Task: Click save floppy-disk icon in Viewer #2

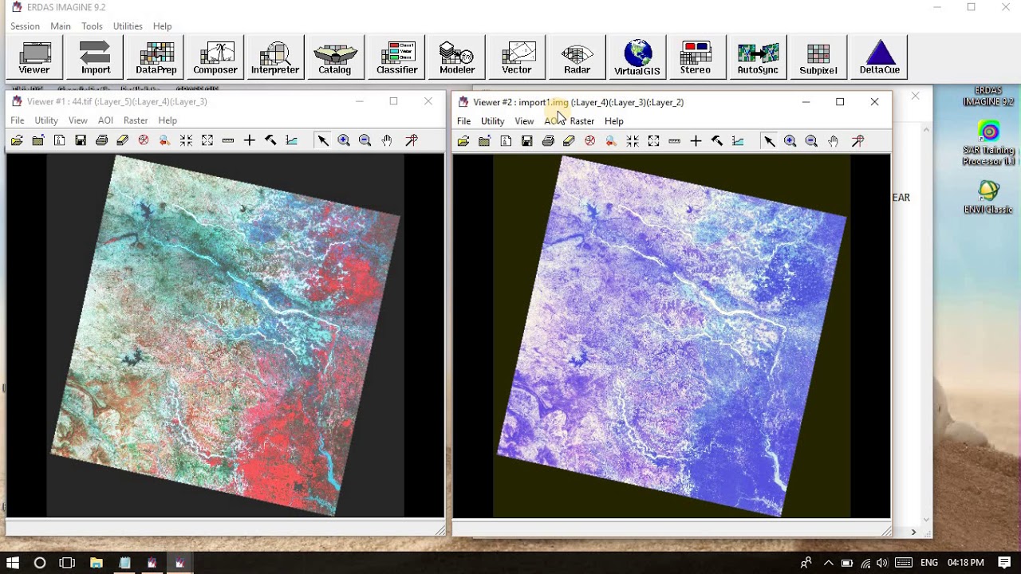Action: (x=527, y=141)
